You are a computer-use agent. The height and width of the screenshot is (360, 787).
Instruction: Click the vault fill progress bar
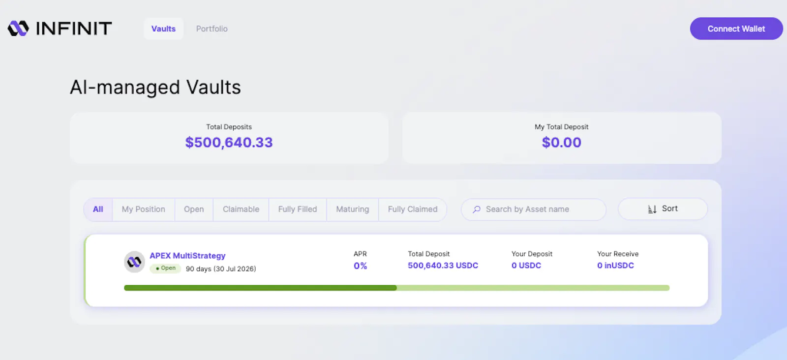coord(396,288)
